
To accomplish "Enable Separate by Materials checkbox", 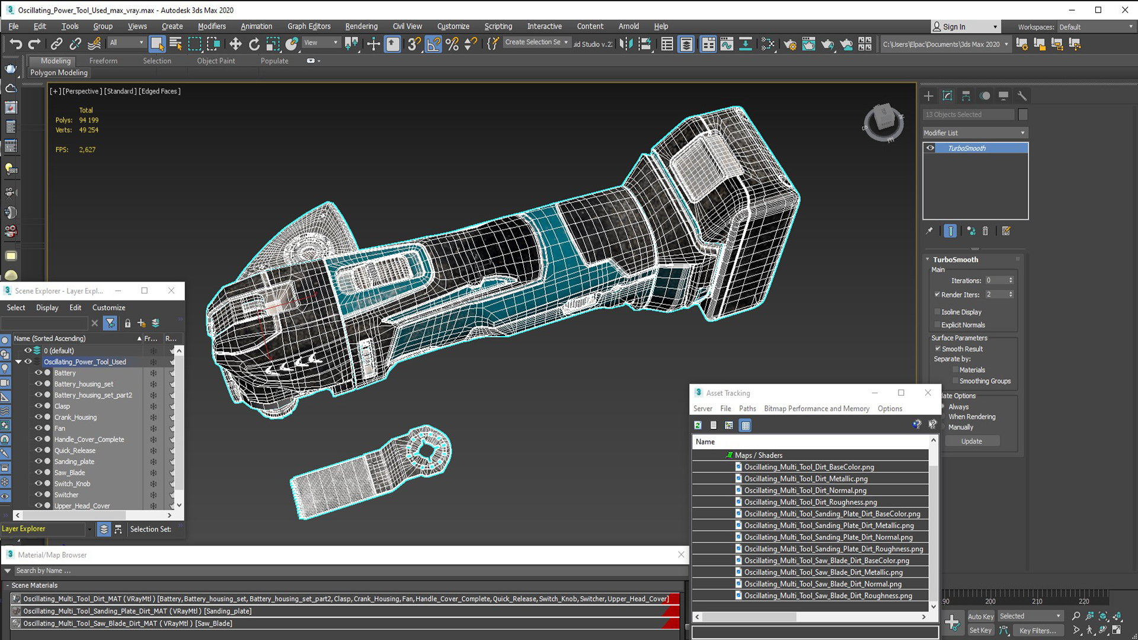I will [x=955, y=370].
